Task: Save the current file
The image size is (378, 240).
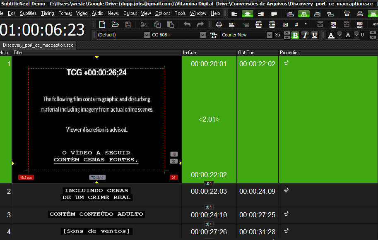Action: [x=128, y=24]
